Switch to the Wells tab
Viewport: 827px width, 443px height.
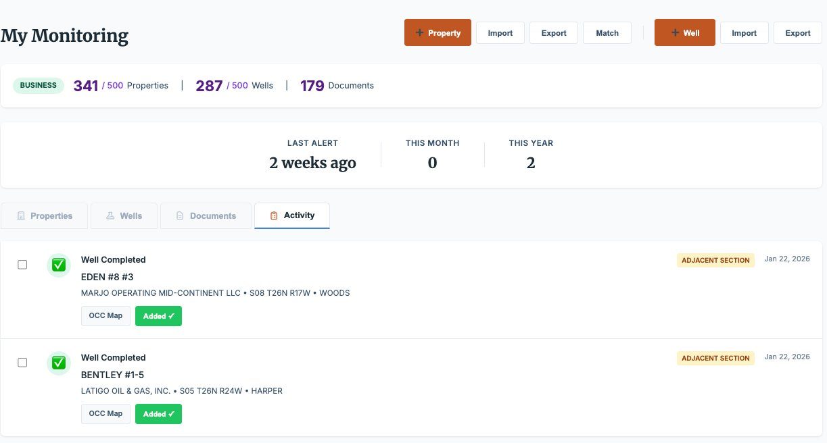(x=124, y=215)
